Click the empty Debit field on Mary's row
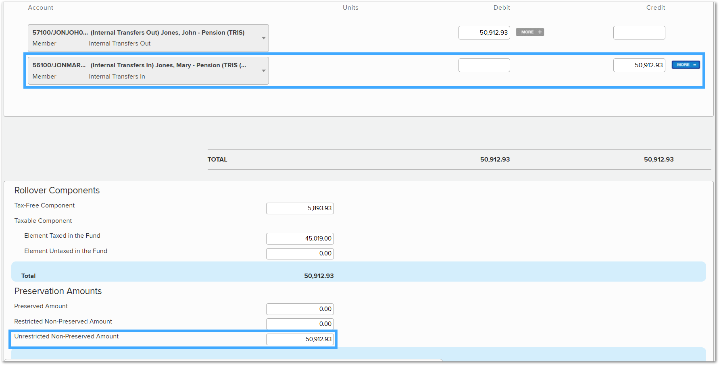719x365 pixels. (484, 65)
